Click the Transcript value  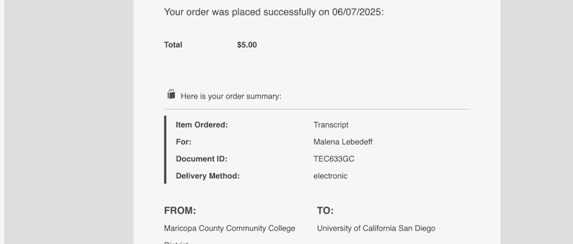(x=331, y=125)
